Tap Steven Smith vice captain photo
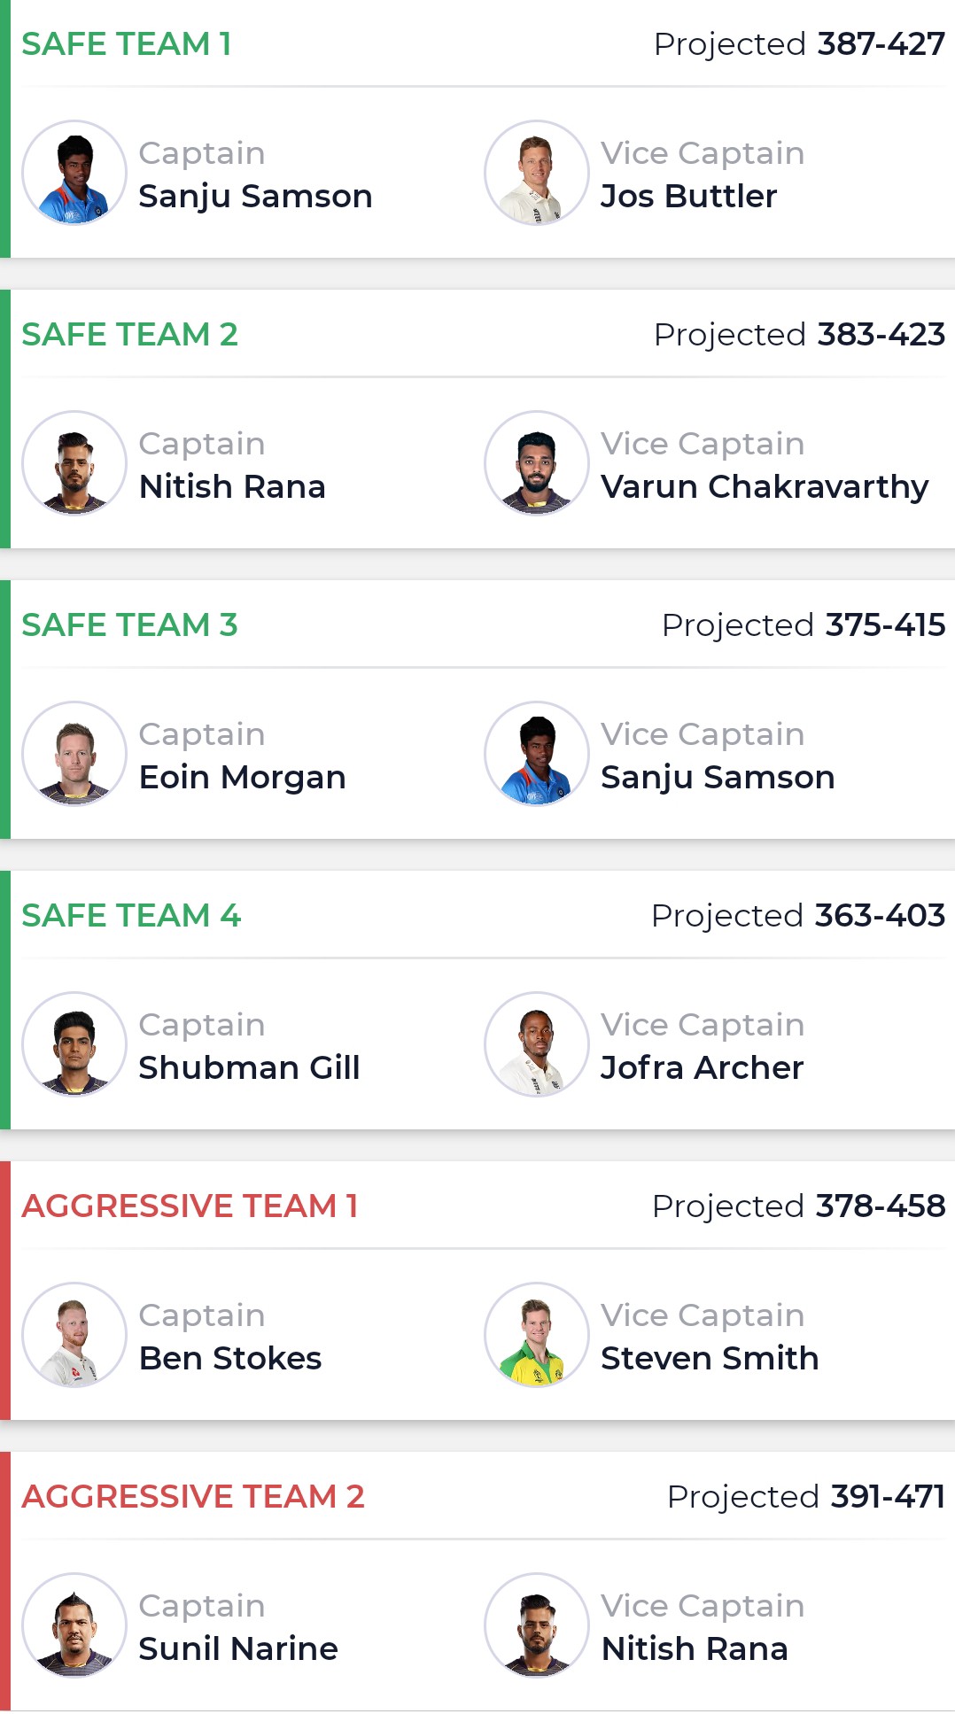 pyautogui.click(x=537, y=1335)
